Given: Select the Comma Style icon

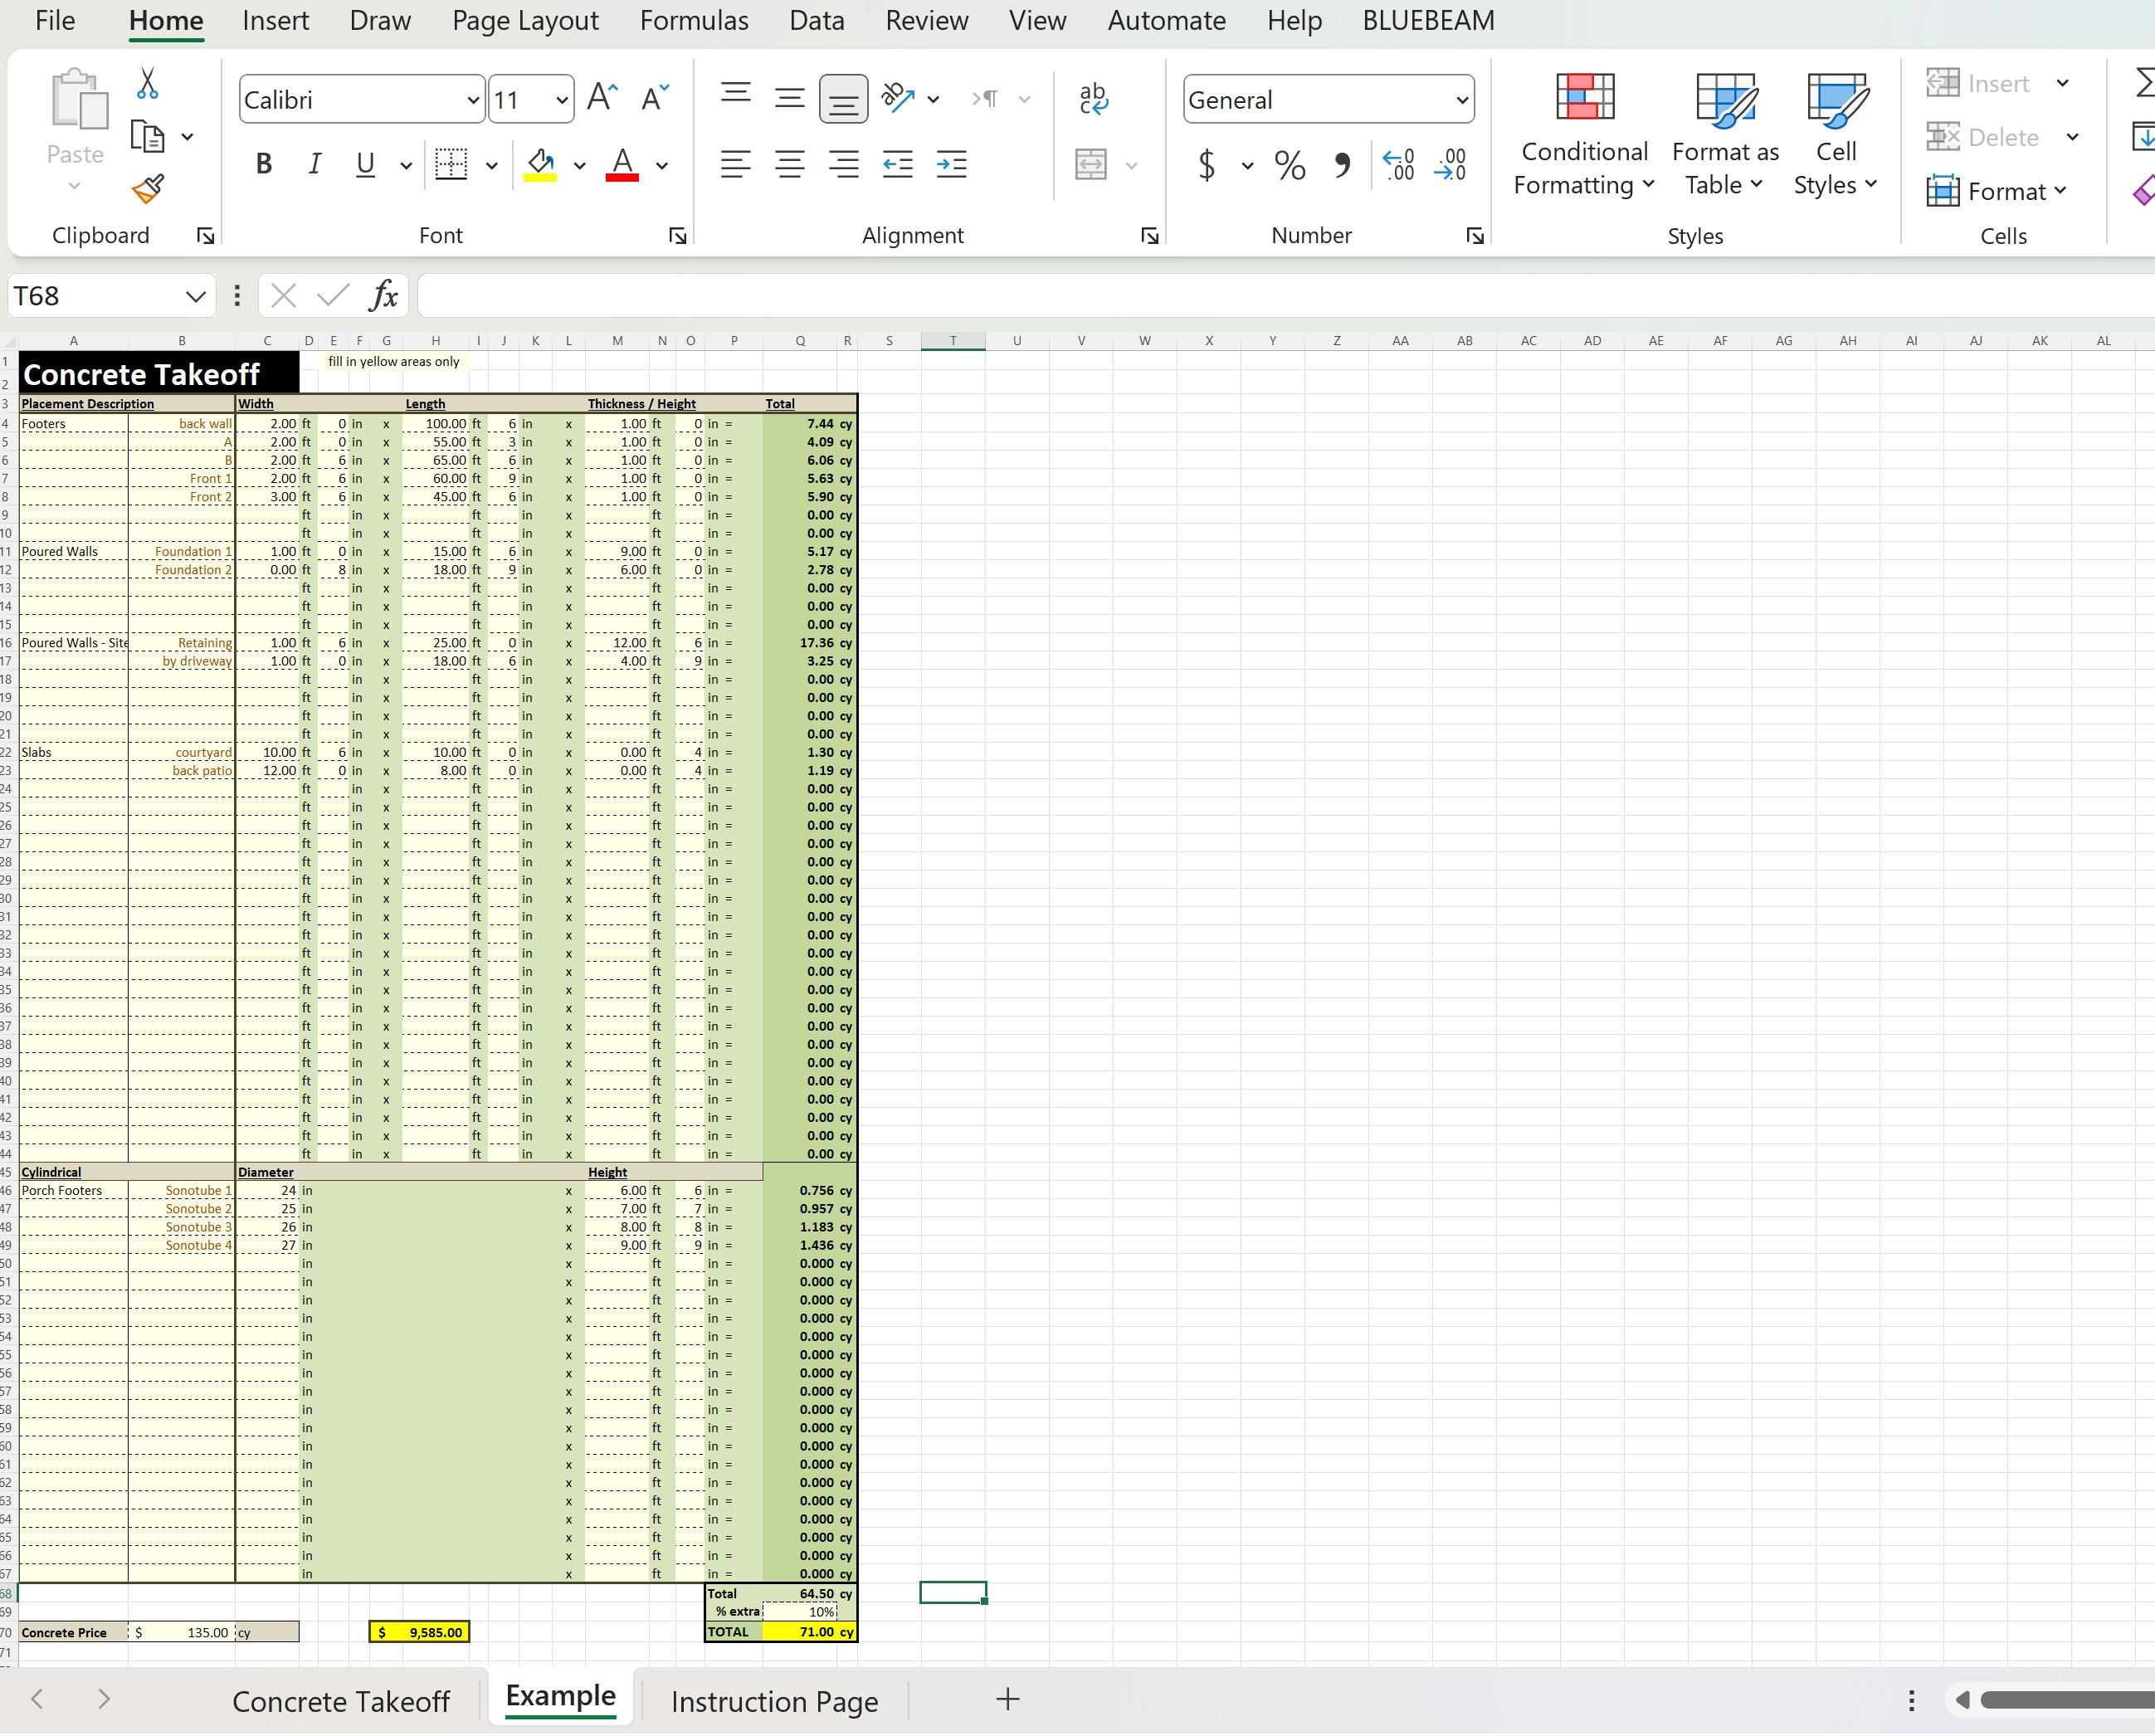Looking at the screenshot, I should pyautogui.click(x=1343, y=166).
